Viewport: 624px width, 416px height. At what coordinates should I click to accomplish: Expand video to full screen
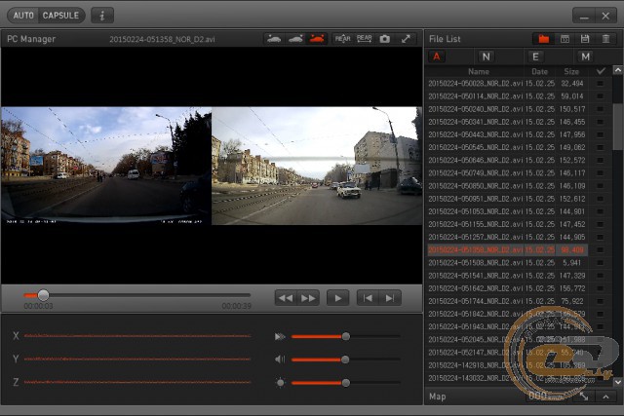point(406,39)
